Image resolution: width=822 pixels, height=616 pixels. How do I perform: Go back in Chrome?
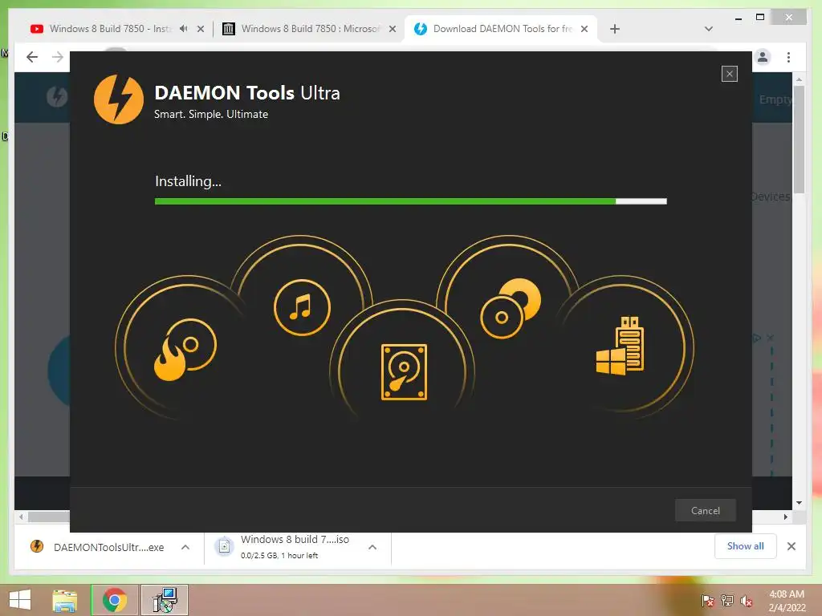coord(32,57)
